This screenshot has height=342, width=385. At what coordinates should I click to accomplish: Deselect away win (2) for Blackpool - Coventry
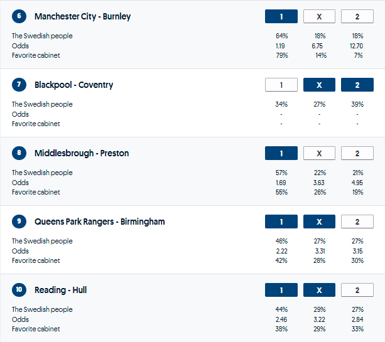click(x=357, y=85)
